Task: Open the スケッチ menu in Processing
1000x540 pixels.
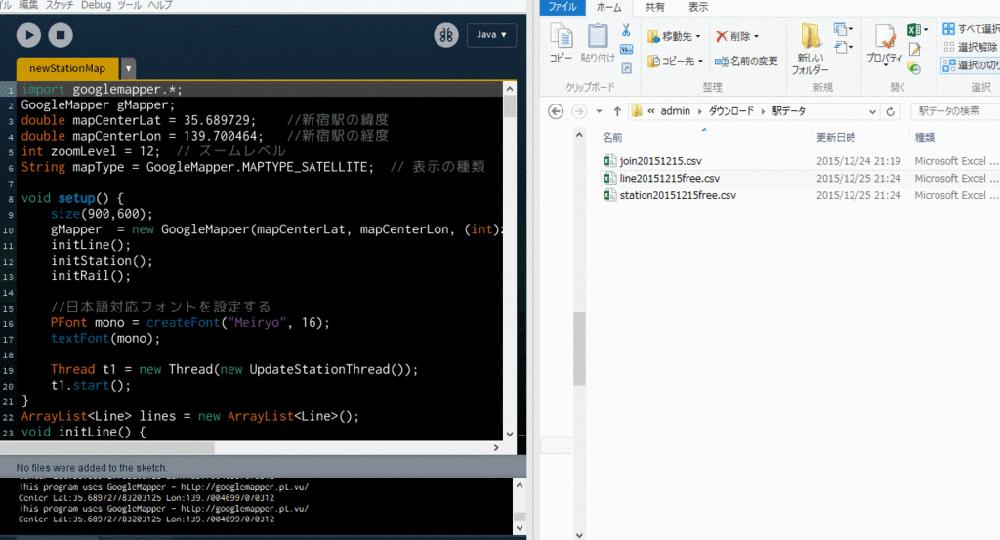Action: point(60,5)
